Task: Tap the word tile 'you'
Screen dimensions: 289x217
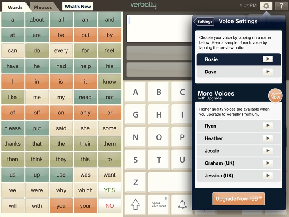Action: [61, 205]
